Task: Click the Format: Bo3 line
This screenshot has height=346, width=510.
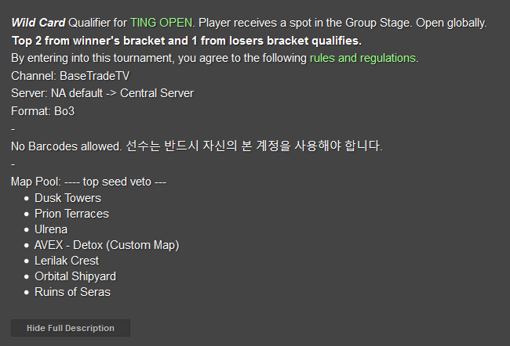Action: (x=43, y=111)
